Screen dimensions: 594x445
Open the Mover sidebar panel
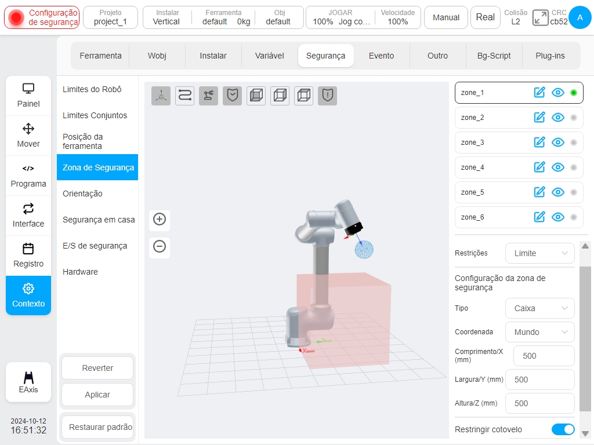[28, 135]
